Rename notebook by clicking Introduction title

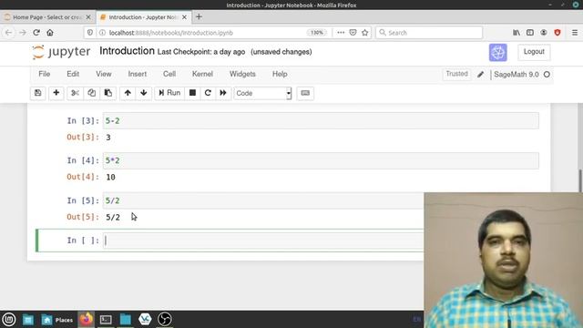pyautogui.click(x=127, y=51)
